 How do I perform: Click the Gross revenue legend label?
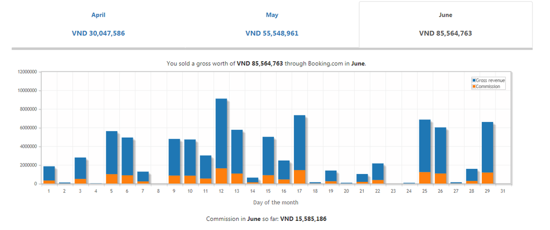point(490,81)
